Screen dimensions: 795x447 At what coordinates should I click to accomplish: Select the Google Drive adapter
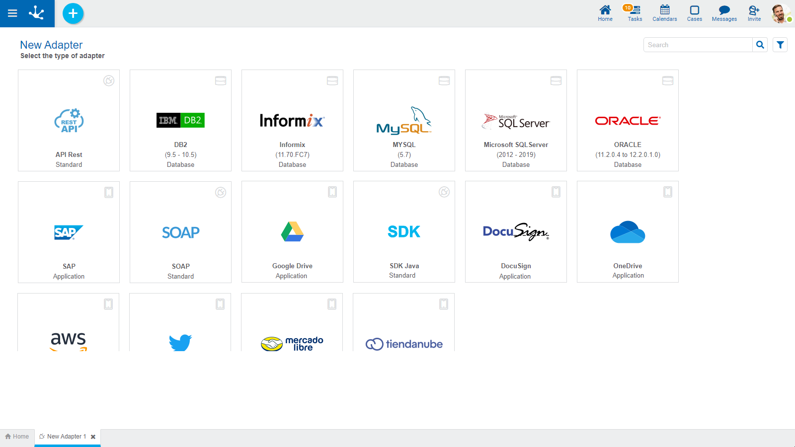pyautogui.click(x=293, y=232)
